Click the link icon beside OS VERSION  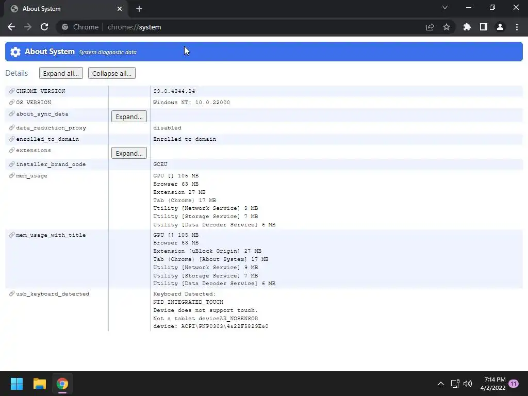[12, 103]
